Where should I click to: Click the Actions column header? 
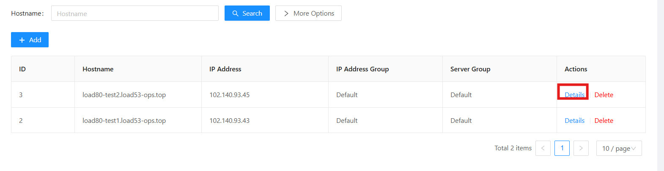(x=576, y=69)
